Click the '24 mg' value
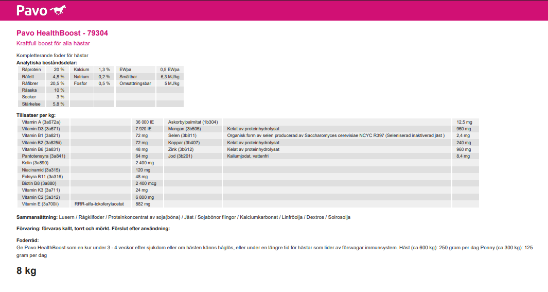This screenshot has height=292, width=548. coord(142,190)
